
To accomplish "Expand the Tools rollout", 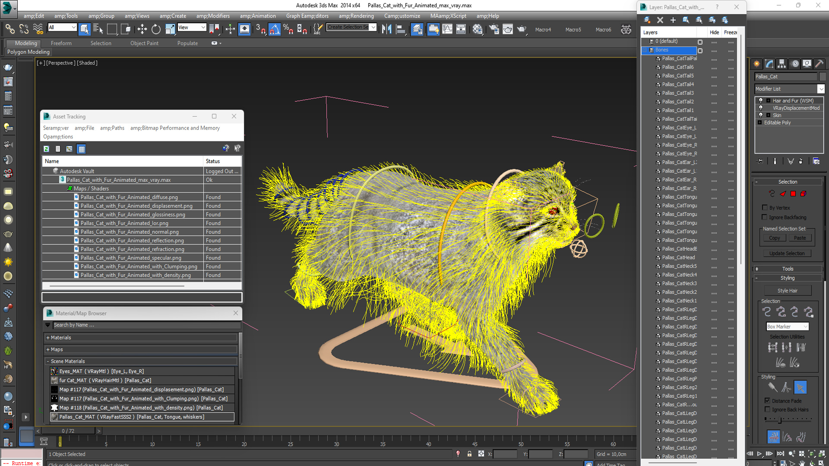I will pyautogui.click(x=788, y=269).
